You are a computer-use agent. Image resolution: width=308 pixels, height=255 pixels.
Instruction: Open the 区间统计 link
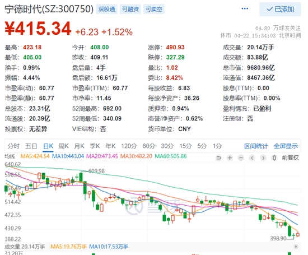[256, 146]
